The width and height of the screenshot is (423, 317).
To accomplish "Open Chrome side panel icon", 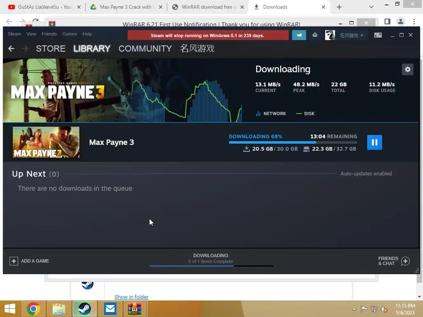I will click(x=387, y=21).
